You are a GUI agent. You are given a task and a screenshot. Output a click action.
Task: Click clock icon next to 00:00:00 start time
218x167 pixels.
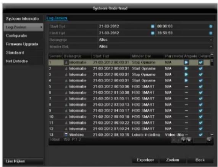(211, 26)
